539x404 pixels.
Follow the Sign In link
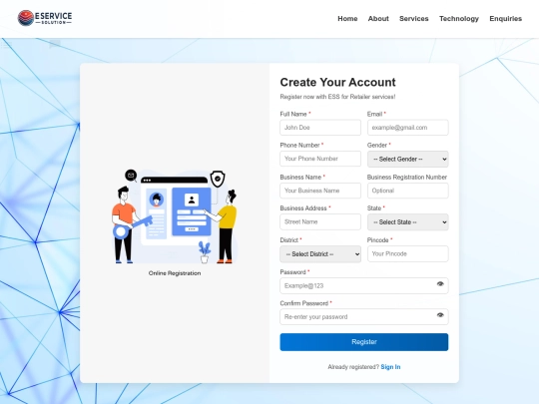pyautogui.click(x=390, y=367)
